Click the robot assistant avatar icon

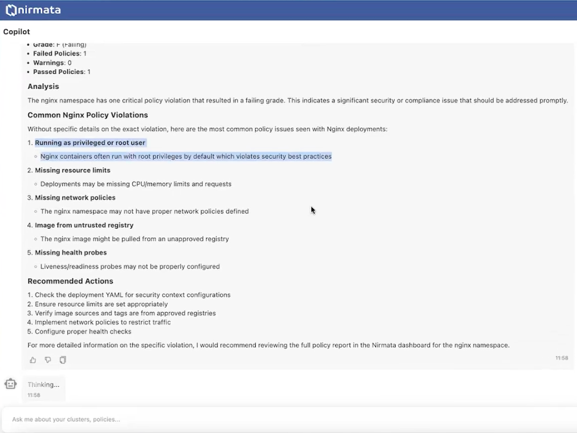point(10,384)
